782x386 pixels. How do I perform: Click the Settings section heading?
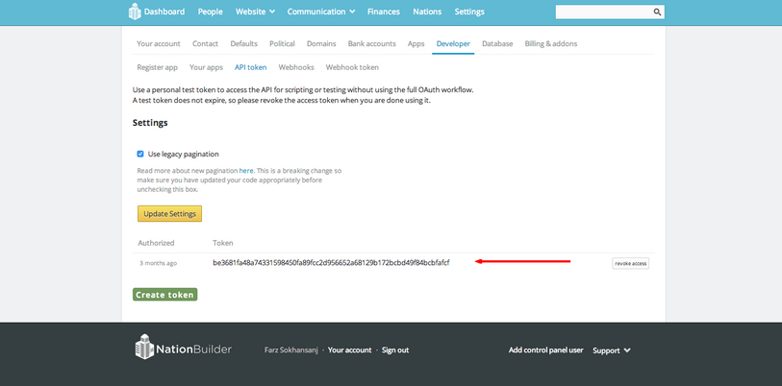click(x=150, y=123)
